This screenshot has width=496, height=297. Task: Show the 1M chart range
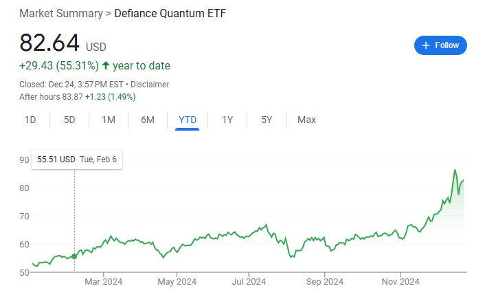109,120
